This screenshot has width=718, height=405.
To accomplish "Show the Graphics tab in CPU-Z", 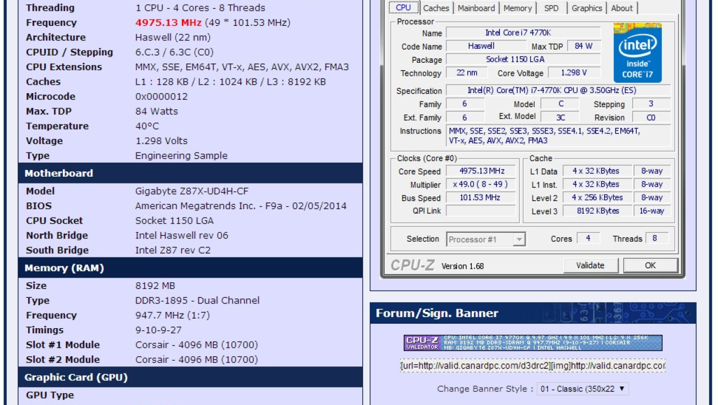I will (587, 8).
